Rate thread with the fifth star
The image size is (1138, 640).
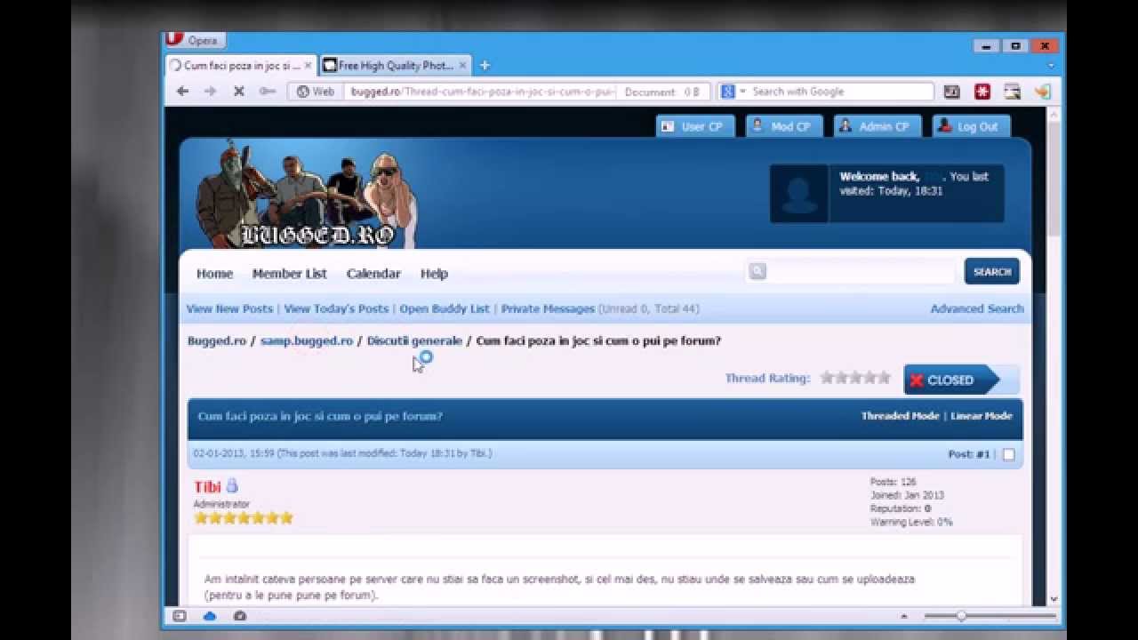pos(884,378)
